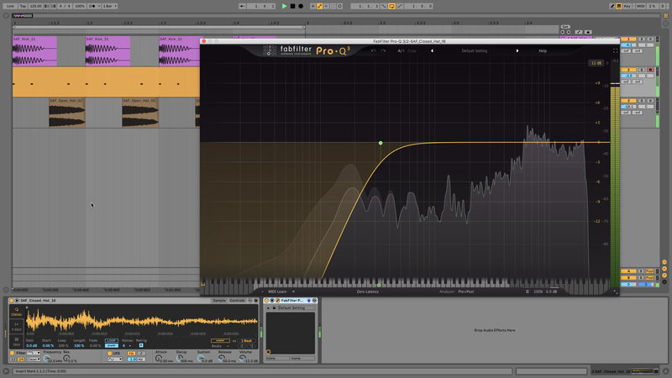The width and height of the screenshot is (672, 378).
Task: Arm track 2 for recording
Action: tap(650, 70)
